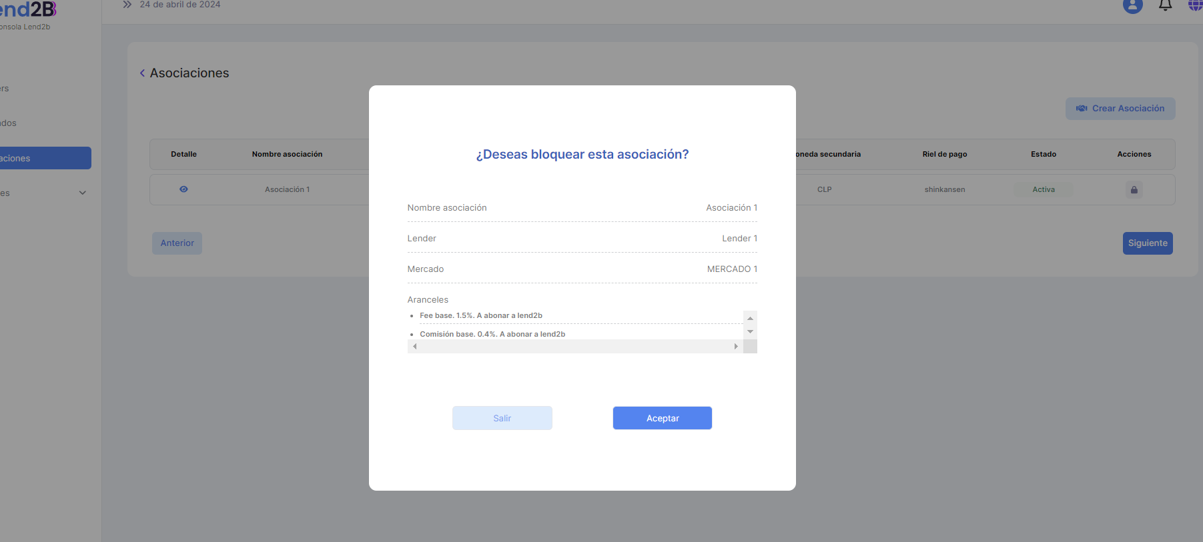Click the globe language icon
The image size is (1203, 542).
coord(1195,5)
